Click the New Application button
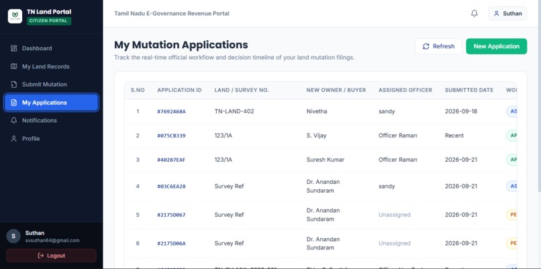 (497, 46)
